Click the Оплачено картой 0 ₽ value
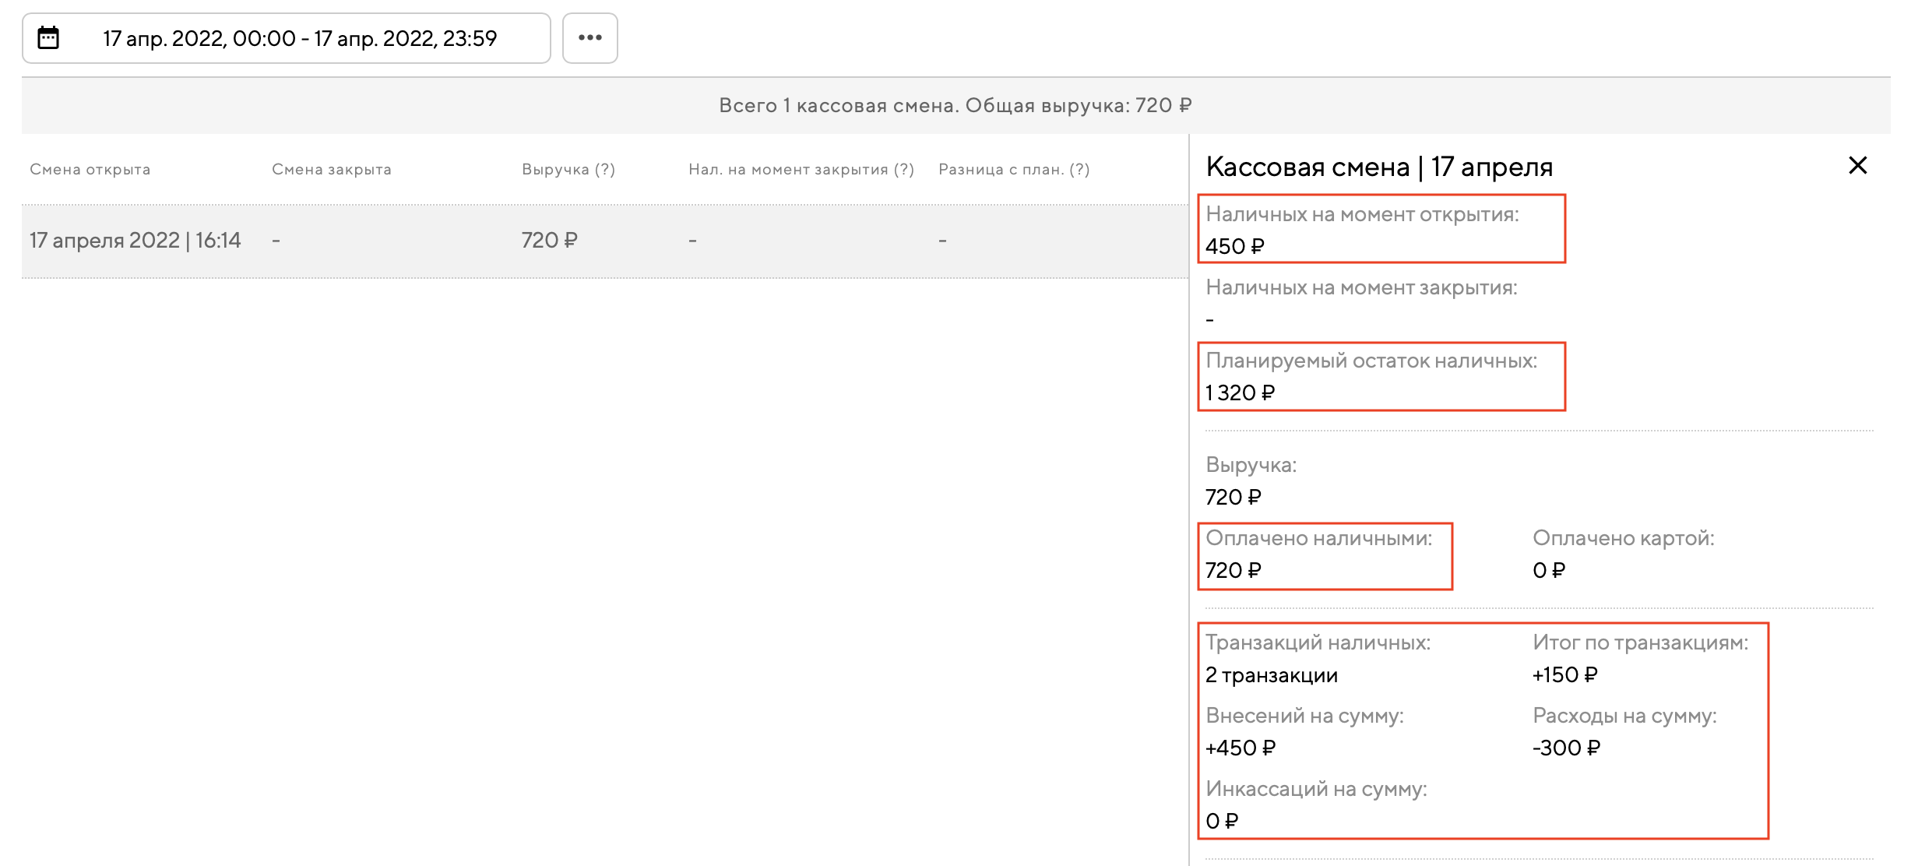Viewport: 1911px width, 866px height. click(x=1548, y=571)
